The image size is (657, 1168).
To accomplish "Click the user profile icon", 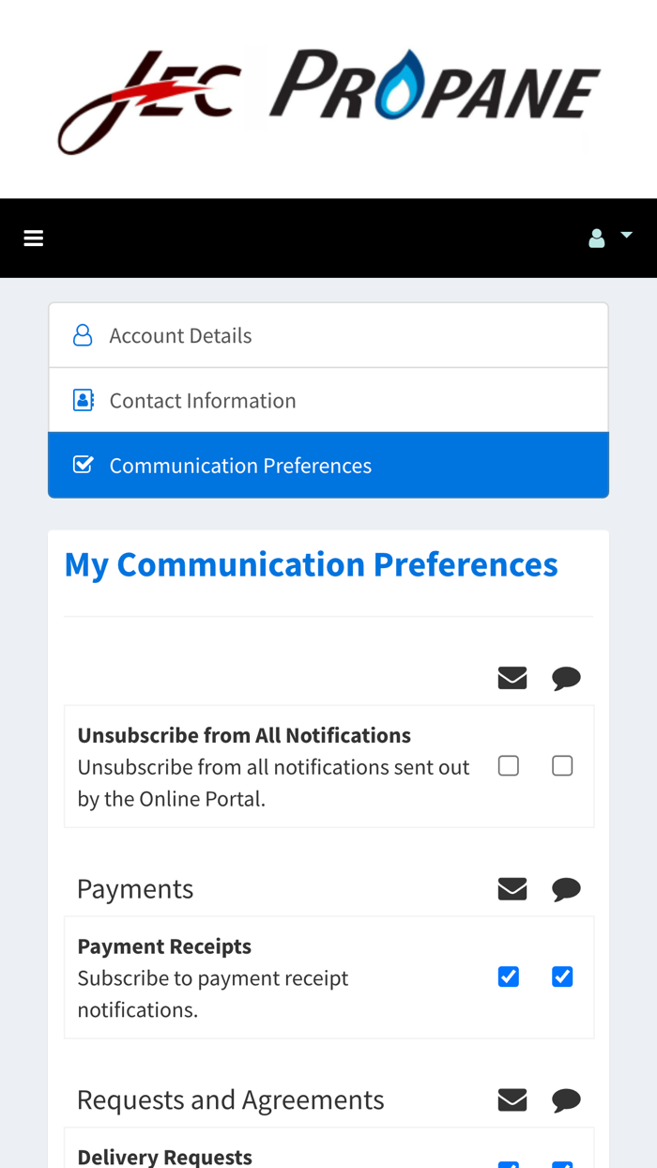I will pos(596,238).
